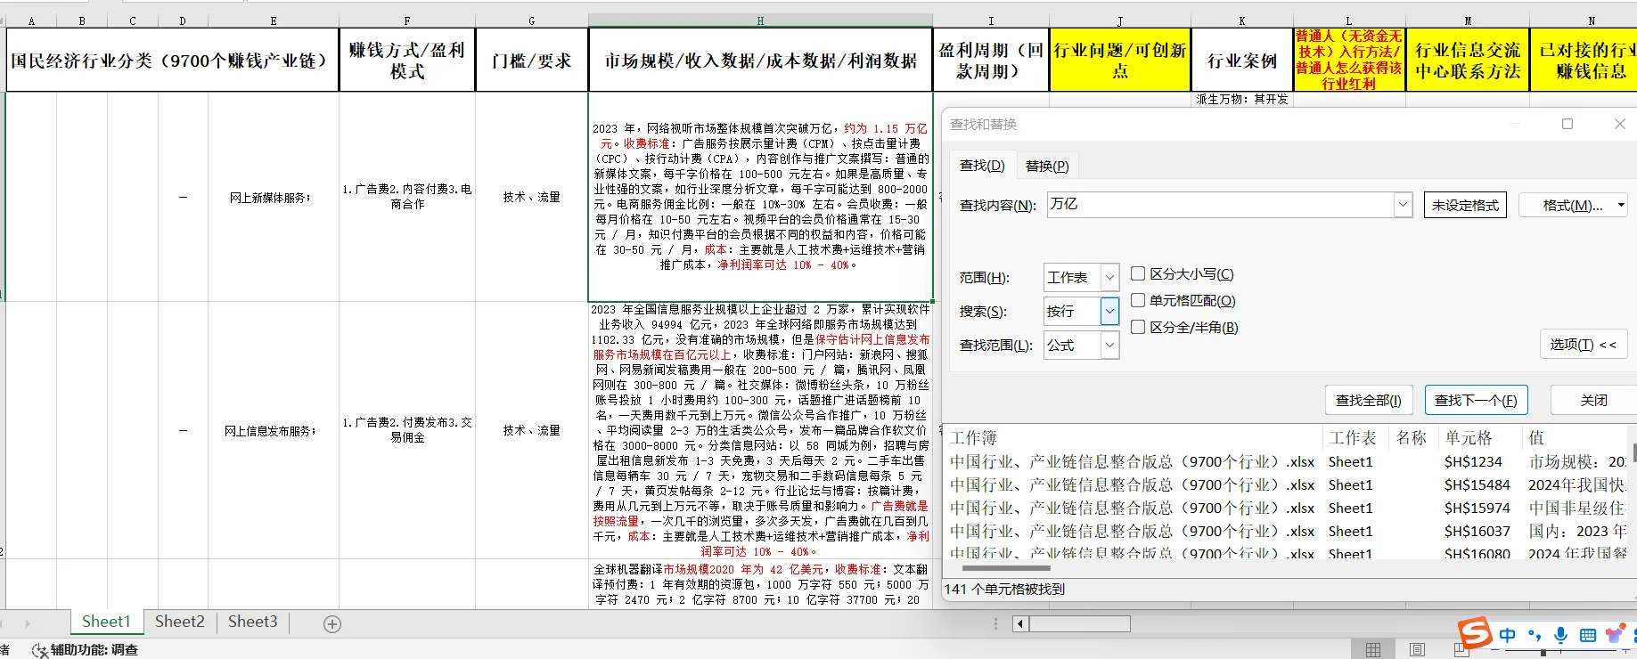Viewport: 1637px width, 659px height.
Task: Select the Sheet1 tab
Action: click(106, 622)
